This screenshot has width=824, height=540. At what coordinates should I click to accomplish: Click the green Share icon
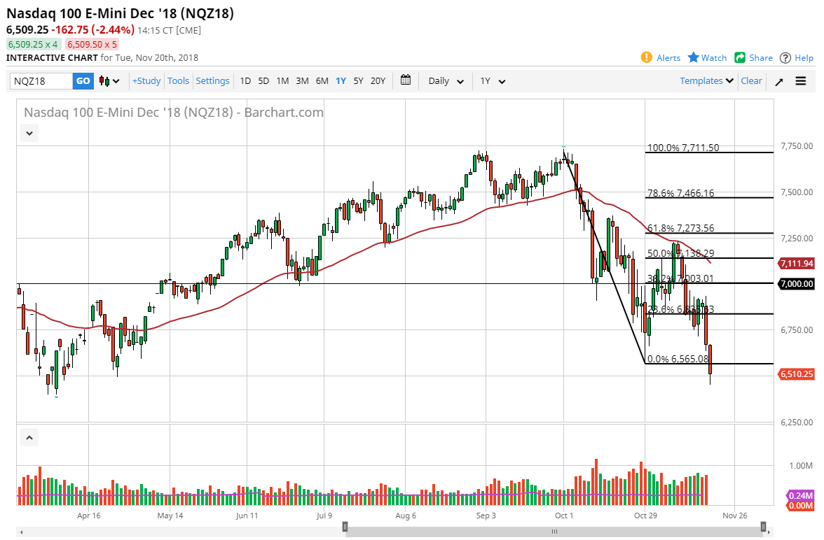pyautogui.click(x=740, y=57)
